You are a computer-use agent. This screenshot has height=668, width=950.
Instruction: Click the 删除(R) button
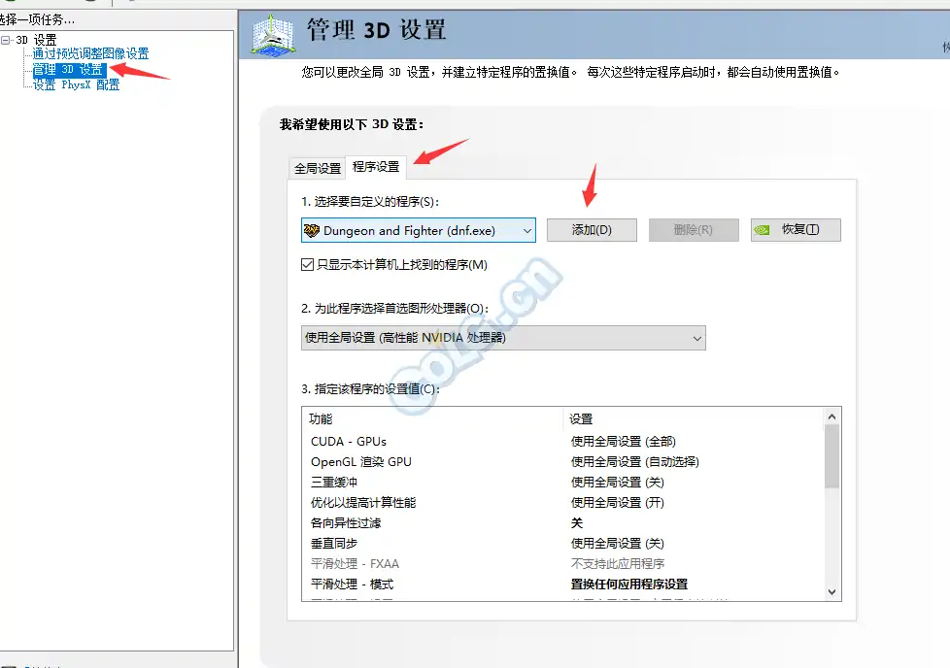pos(694,230)
